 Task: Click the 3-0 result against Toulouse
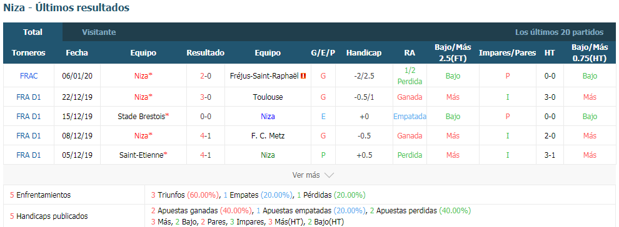[x=205, y=97]
